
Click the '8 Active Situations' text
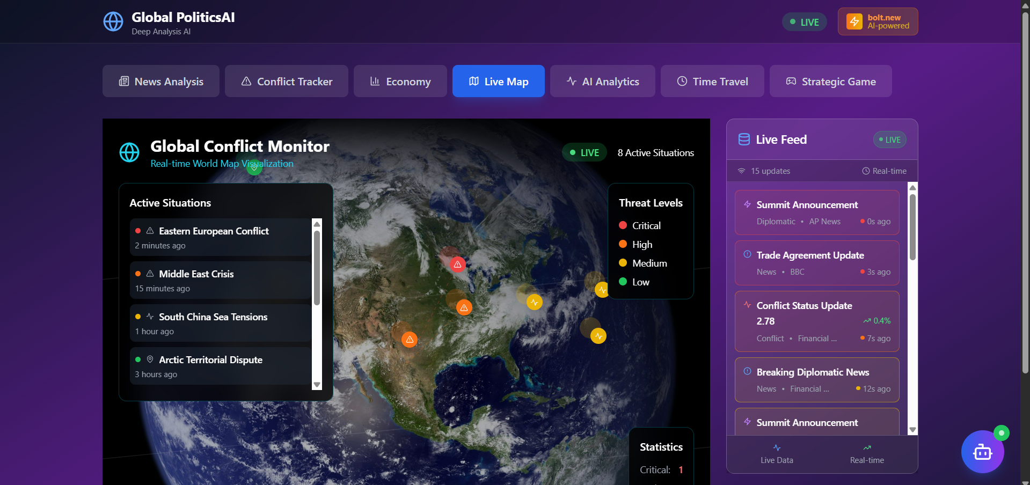(x=656, y=153)
